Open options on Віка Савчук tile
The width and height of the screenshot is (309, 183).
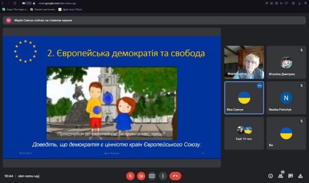260,86
